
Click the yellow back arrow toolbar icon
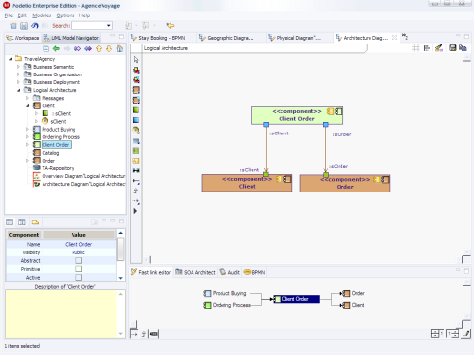(170, 25)
